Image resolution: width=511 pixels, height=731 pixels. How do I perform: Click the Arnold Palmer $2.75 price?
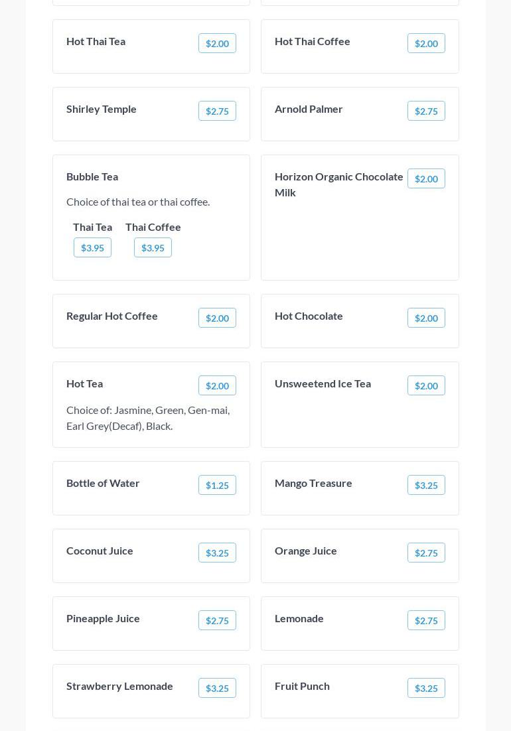(x=426, y=111)
